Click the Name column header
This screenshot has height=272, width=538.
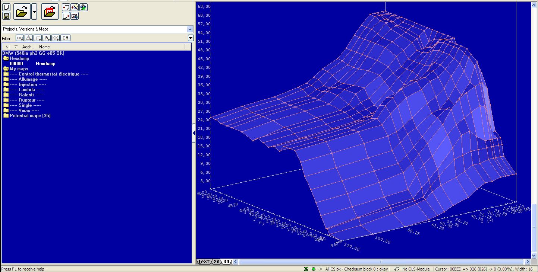(44, 47)
